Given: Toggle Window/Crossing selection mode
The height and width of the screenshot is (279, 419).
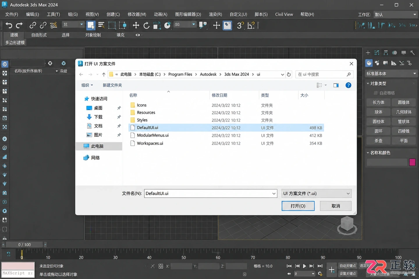Looking at the screenshot, I should pos(123,26).
